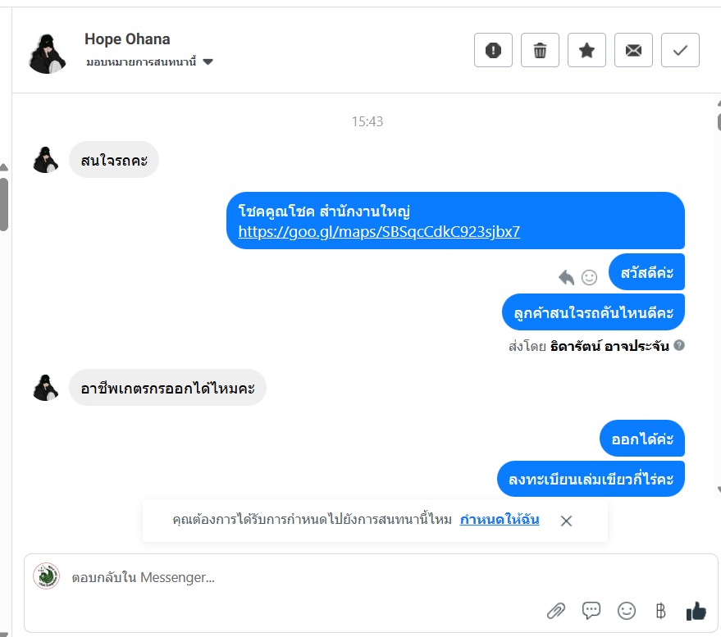React to สวัสดีค่ะ message with smiley

pyautogui.click(x=589, y=277)
